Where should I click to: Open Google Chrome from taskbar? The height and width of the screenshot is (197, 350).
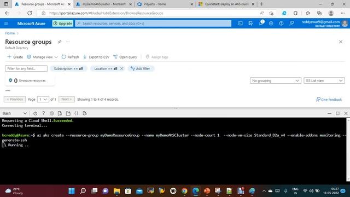pyautogui.click(x=184, y=191)
